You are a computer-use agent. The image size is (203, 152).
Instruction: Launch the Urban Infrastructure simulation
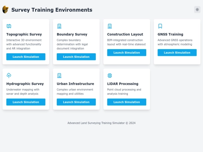[x=76, y=102]
